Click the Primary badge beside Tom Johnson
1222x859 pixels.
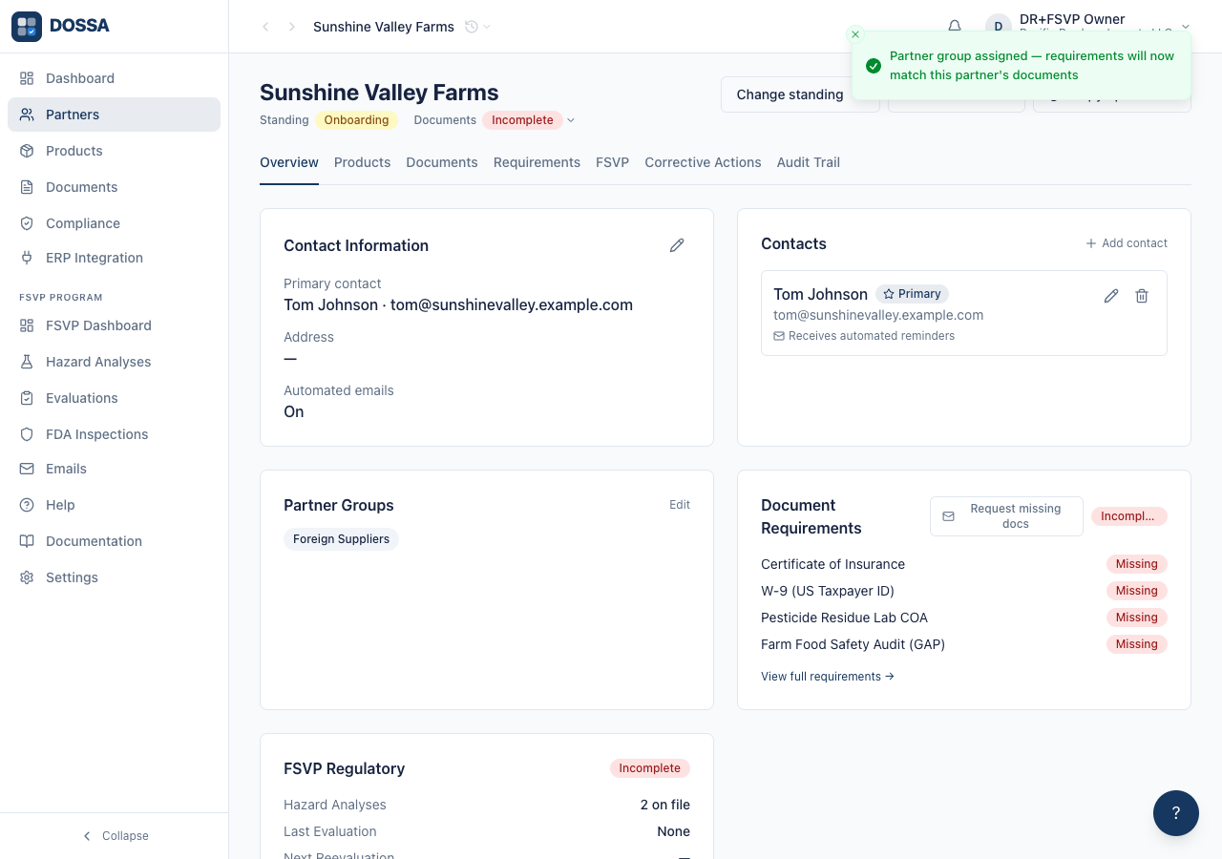click(912, 294)
